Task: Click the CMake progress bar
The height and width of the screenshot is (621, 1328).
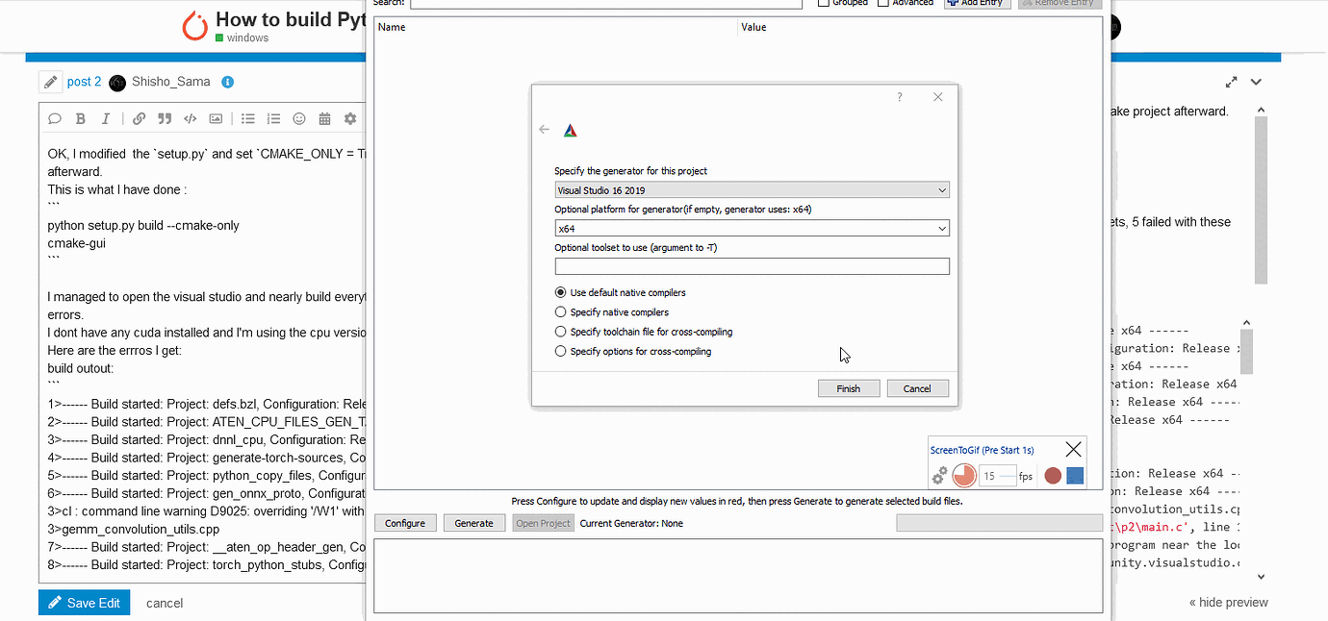Action: click(999, 523)
